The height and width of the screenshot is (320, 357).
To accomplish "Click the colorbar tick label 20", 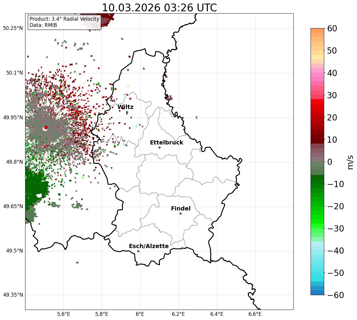I will (x=332, y=118).
